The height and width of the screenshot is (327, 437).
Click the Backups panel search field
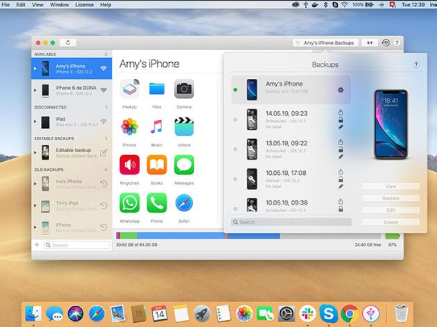click(x=291, y=222)
